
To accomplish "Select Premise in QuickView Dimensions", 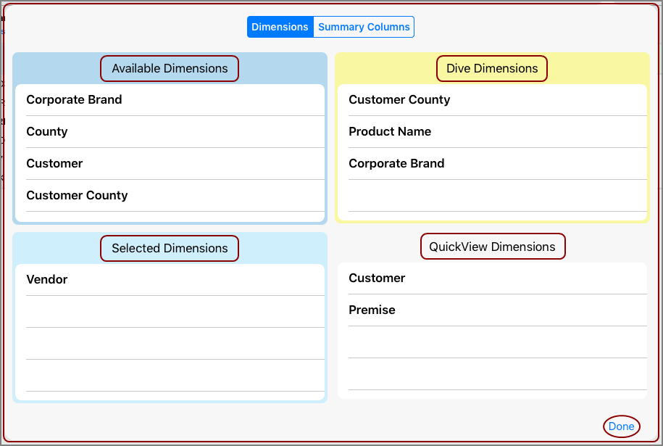I will pos(372,310).
